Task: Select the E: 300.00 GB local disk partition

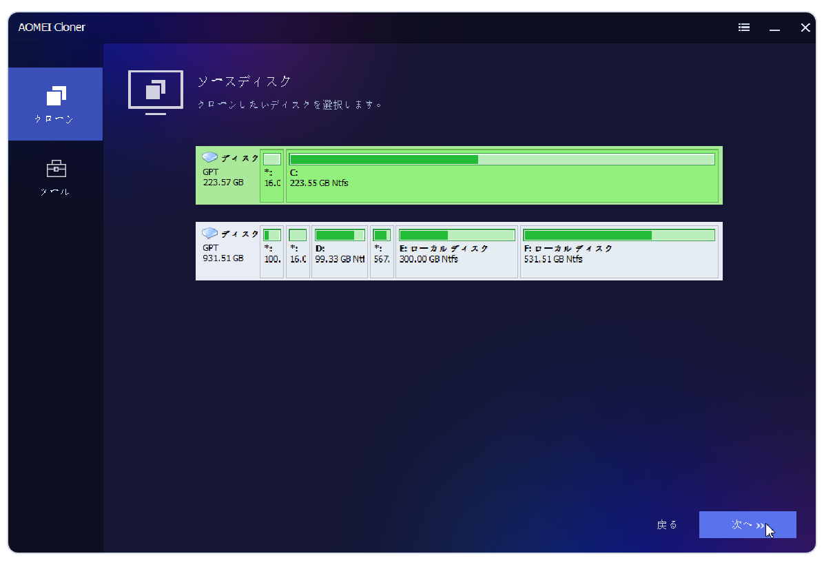Action: [456, 254]
